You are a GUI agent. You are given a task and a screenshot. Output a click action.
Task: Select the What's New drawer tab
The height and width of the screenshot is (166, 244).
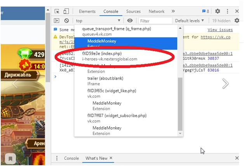[x=96, y=158]
